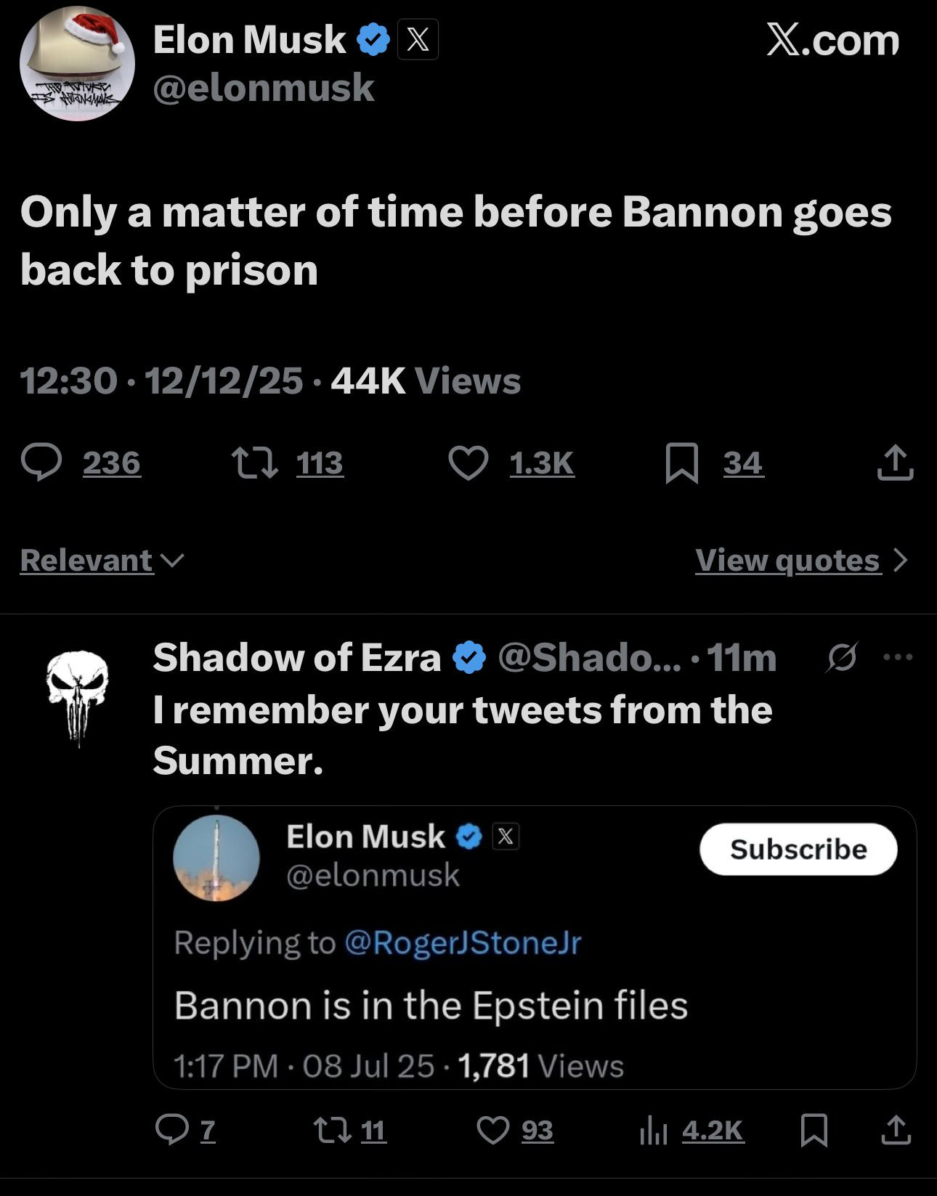Like the Bannon prison tweet
Viewport: 937px width, 1196px height.
tap(468, 463)
